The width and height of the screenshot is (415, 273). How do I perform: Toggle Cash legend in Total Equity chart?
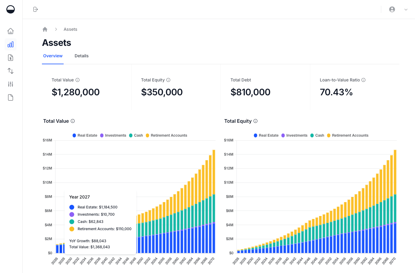point(317,135)
